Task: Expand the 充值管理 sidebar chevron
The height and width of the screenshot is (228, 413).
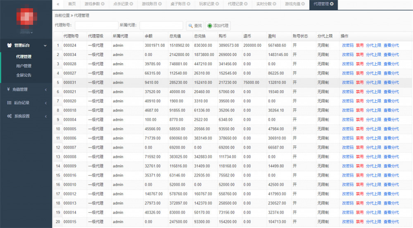Action: [x=45, y=89]
